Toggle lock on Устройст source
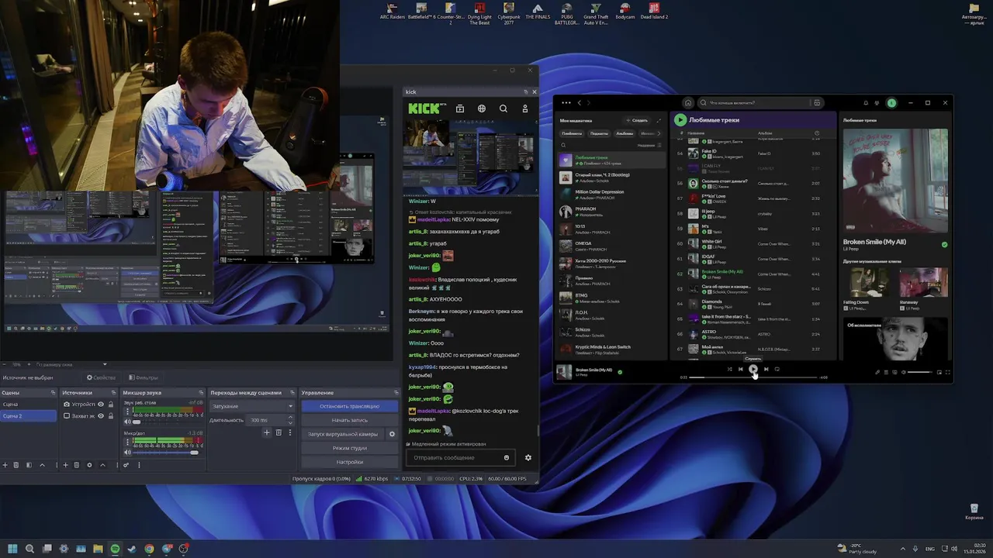This screenshot has width=993, height=558. click(x=111, y=405)
